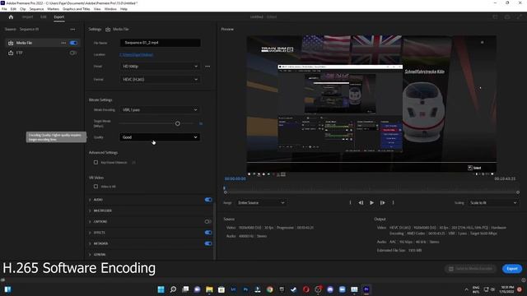Set the in point marker in preview
Screen dimensions: 527x296
(350, 203)
